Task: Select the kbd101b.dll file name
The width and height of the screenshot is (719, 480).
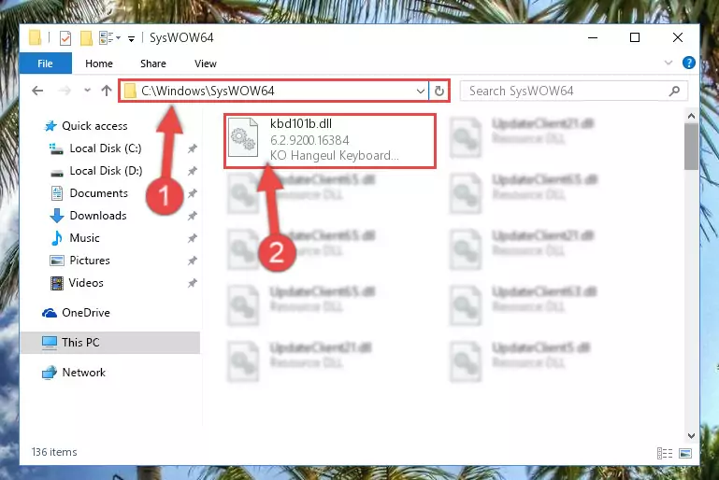Action: [301, 123]
